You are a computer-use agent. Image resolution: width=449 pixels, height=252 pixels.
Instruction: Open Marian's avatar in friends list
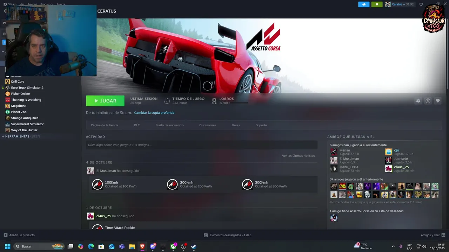click(334, 152)
